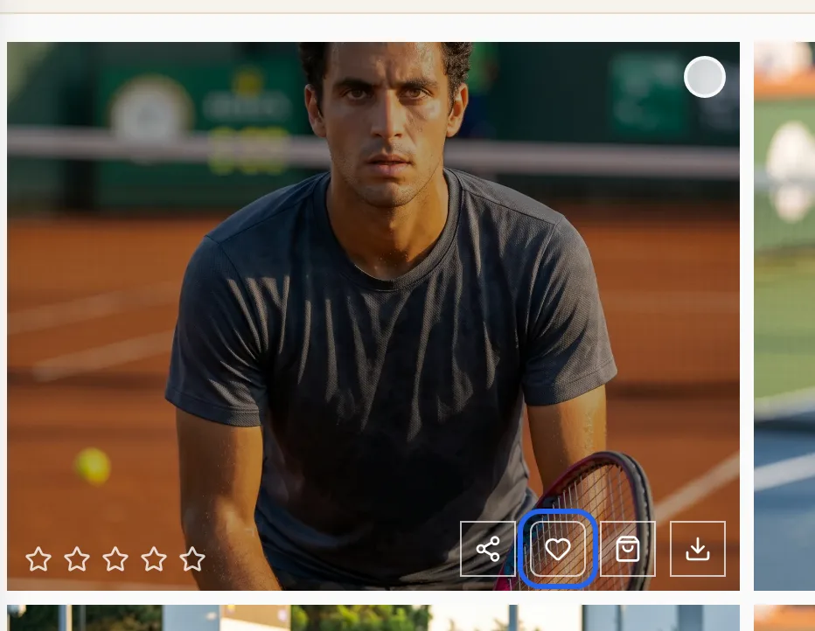Rate the photo three stars
Image resolution: width=815 pixels, height=631 pixels.
tap(115, 558)
